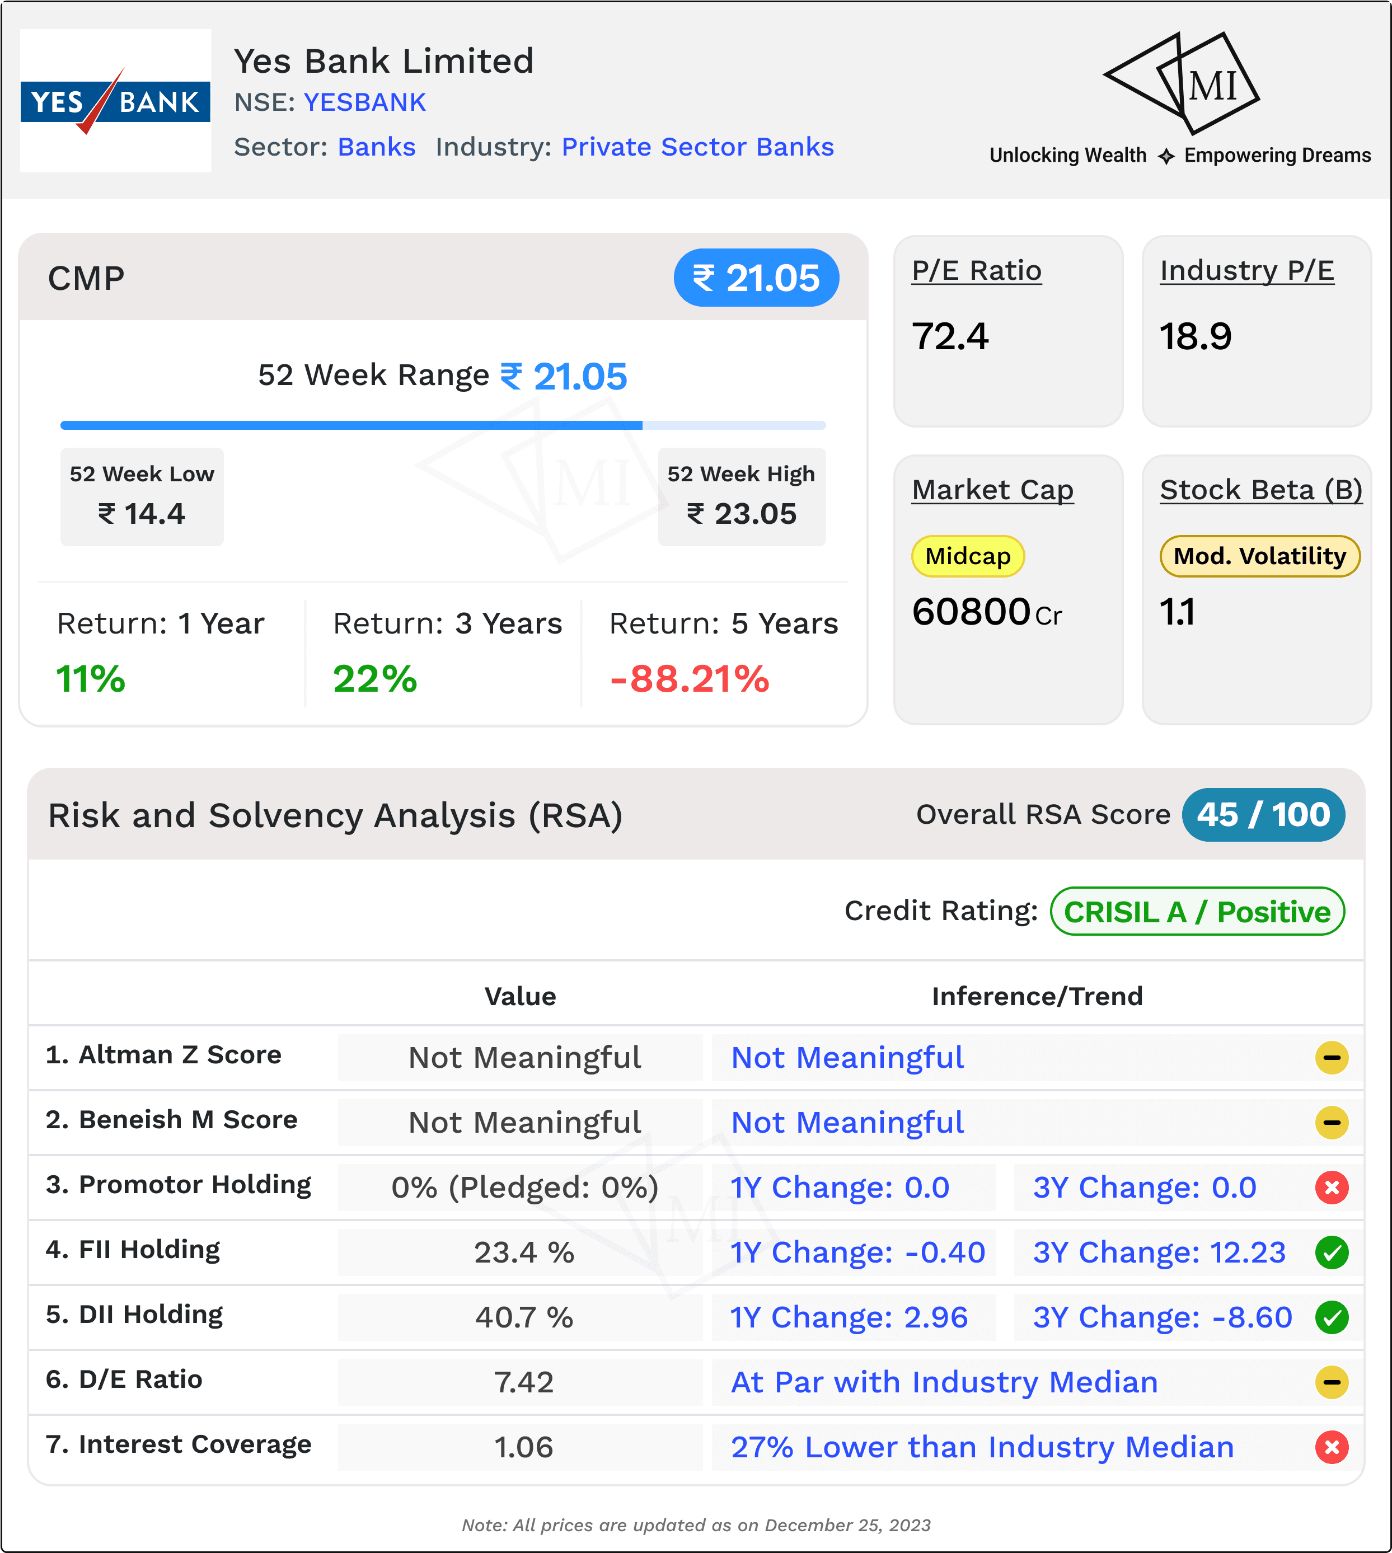This screenshot has height=1553, width=1392.
Task: Click the ₹ 21.05 CMP price badge
Action: pyautogui.click(x=756, y=278)
